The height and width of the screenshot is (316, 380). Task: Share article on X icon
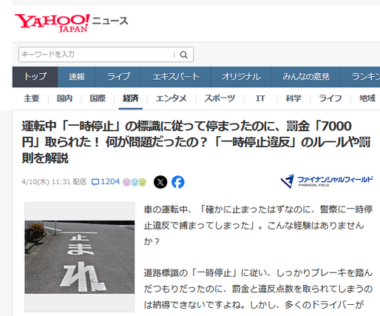click(x=160, y=182)
